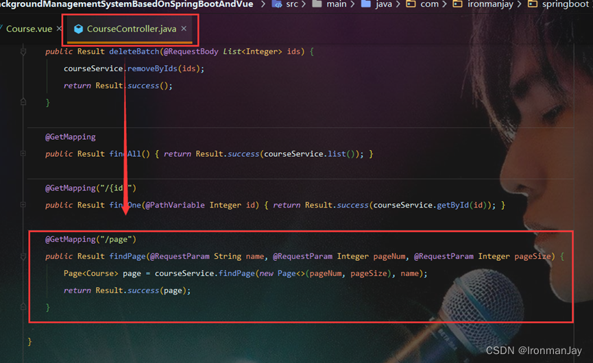Expand the folded findAll method
The image size is (593, 363).
(23, 153)
